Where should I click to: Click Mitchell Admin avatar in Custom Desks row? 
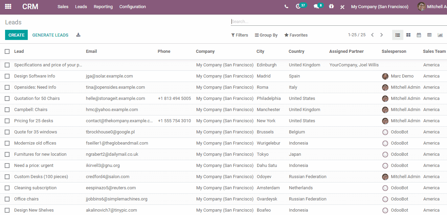385,177
